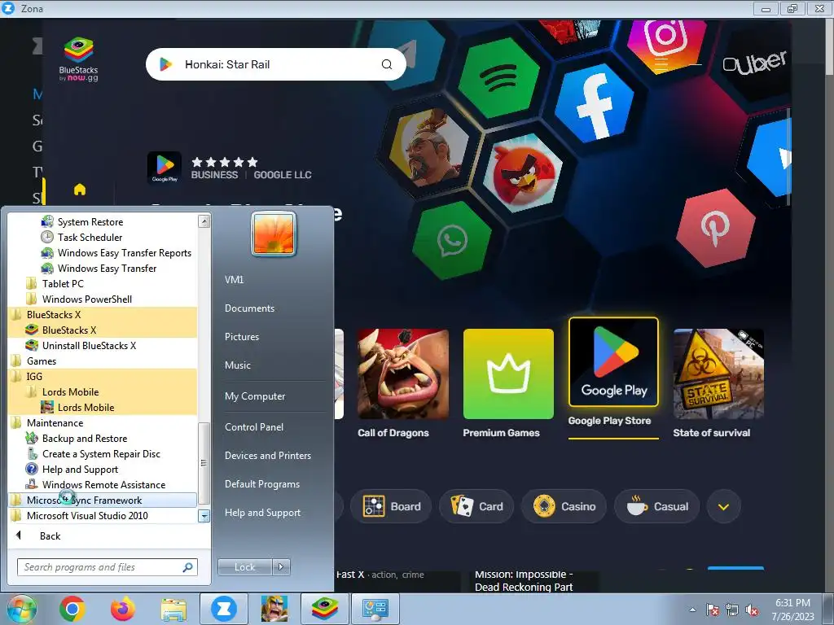Open Music from Start menu right pane
Screen dimensions: 834x625
(237, 365)
